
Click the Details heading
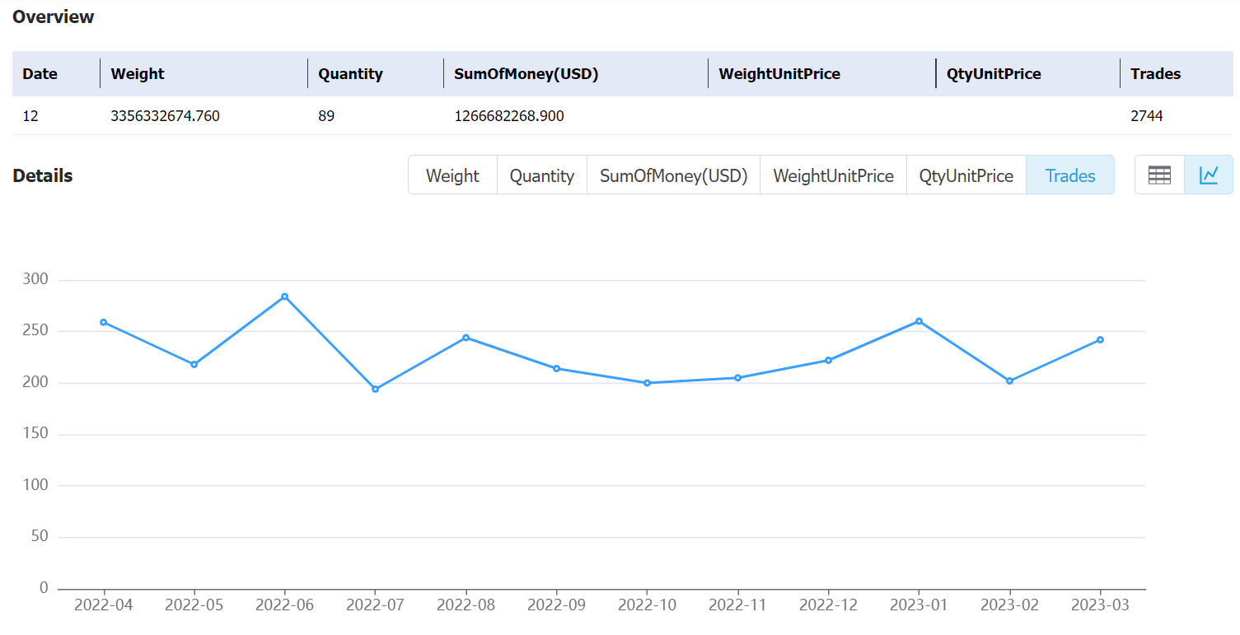coord(43,175)
